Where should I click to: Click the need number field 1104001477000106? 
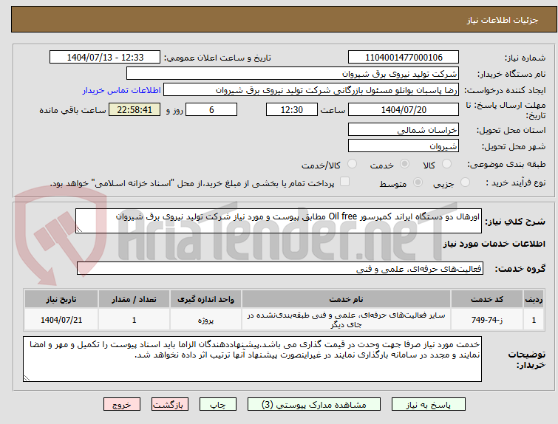coord(404,58)
